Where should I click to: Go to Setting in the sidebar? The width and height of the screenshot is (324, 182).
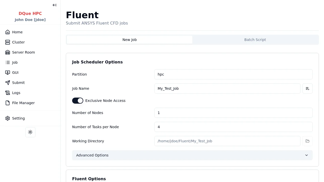18,118
